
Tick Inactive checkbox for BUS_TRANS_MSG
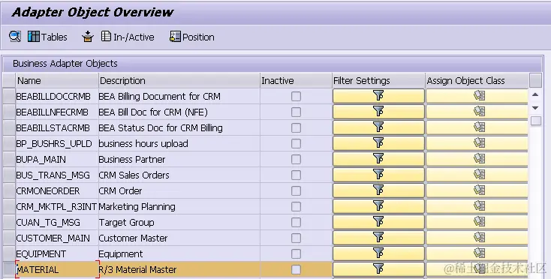pyautogui.click(x=296, y=175)
